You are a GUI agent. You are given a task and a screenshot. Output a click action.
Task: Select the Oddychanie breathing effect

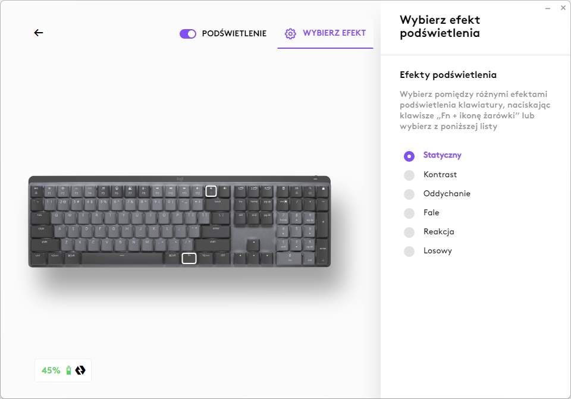409,194
